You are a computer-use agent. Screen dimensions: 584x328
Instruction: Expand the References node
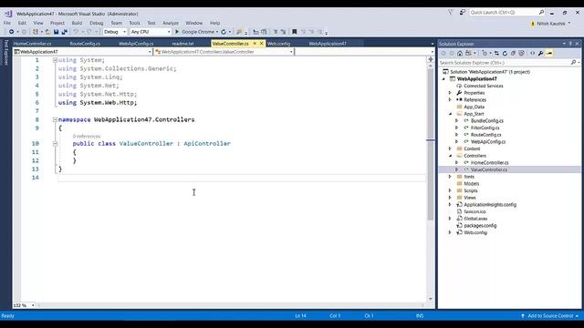click(x=450, y=99)
